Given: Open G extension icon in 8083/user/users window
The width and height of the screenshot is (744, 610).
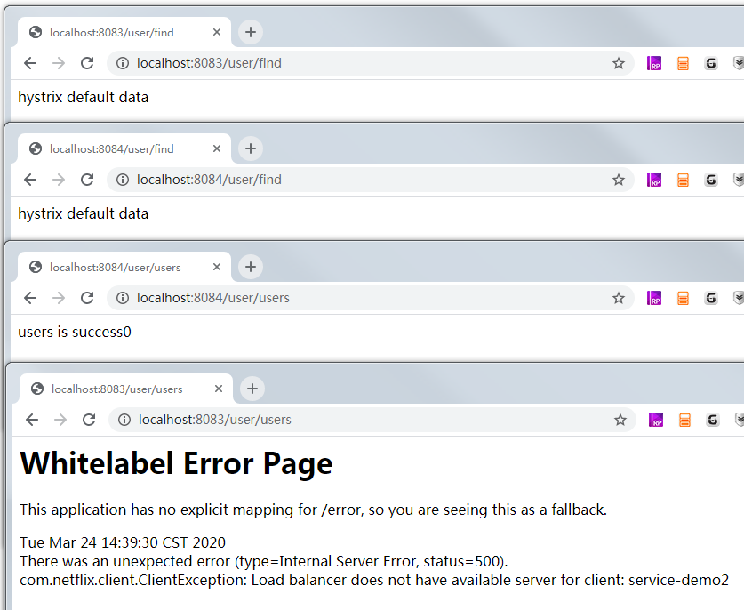Looking at the screenshot, I should point(713,420).
